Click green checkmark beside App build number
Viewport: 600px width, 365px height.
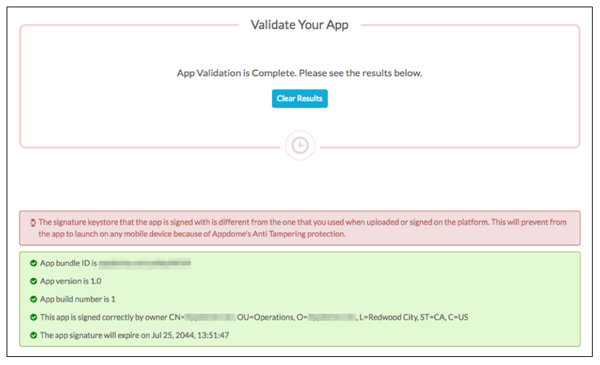pyautogui.click(x=33, y=299)
